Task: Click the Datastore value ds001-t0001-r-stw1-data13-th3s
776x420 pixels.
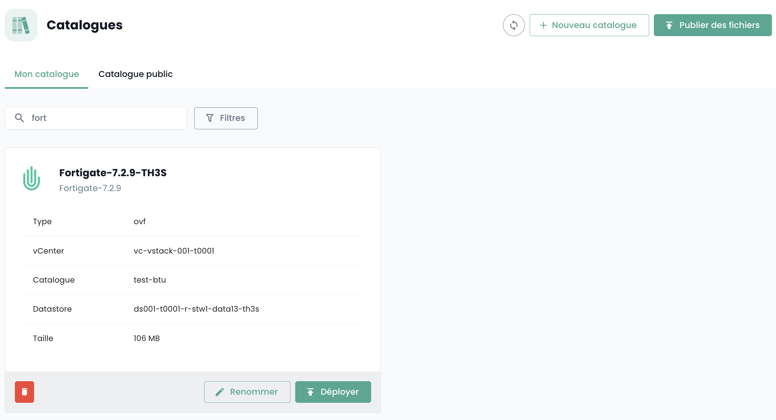Action: pyautogui.click(x=196, y=309)
